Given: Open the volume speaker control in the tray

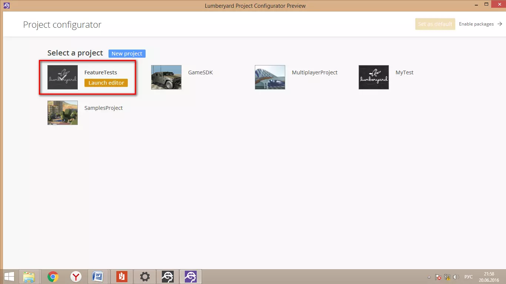Looking at the screenshot, I should tap(456, 277).
